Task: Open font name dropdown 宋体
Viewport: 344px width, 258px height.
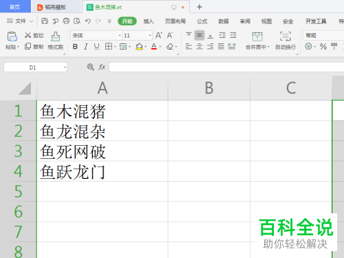Action: pos(120,35)
